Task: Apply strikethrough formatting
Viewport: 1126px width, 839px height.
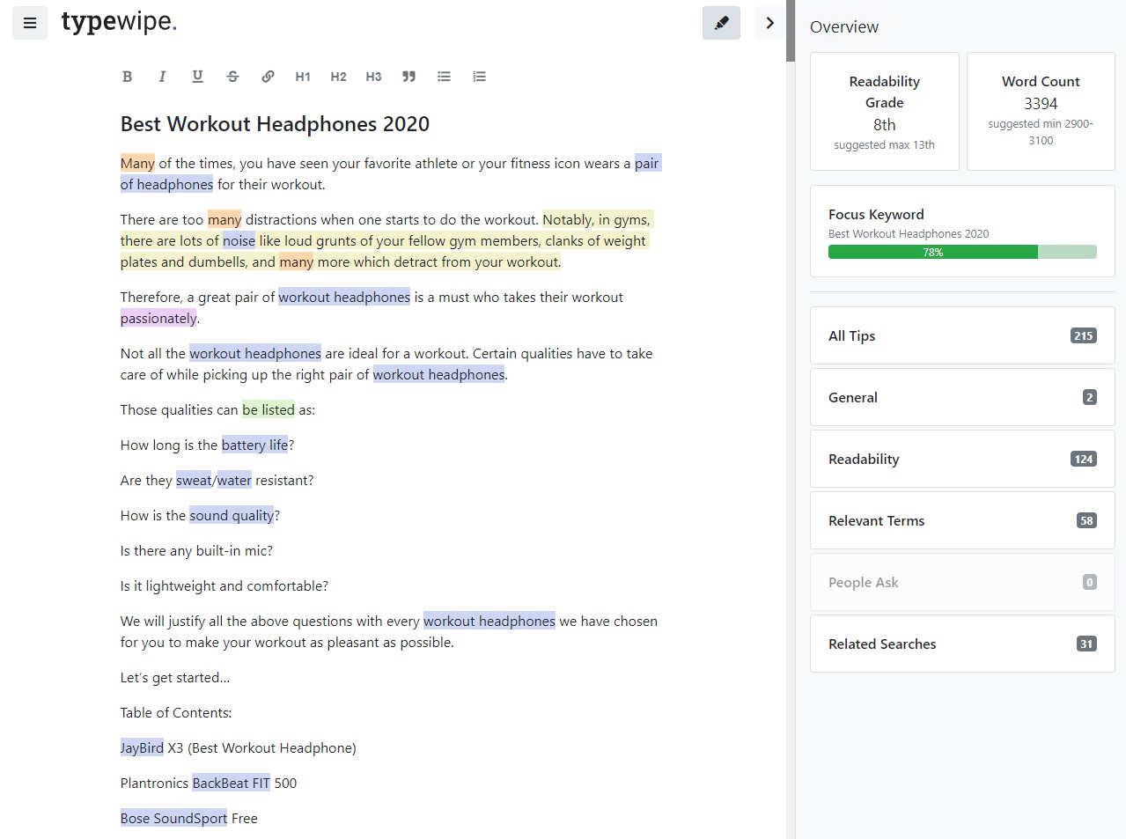Action: pos(232,77)
